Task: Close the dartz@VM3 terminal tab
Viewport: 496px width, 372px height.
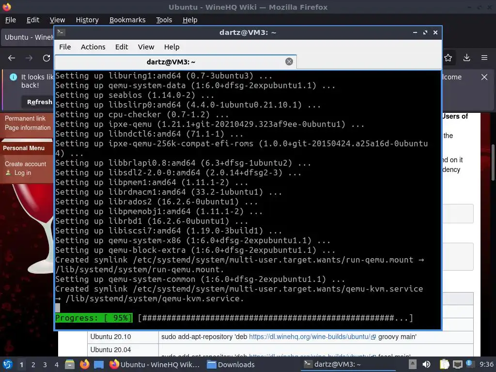Action: click(289, 62)
